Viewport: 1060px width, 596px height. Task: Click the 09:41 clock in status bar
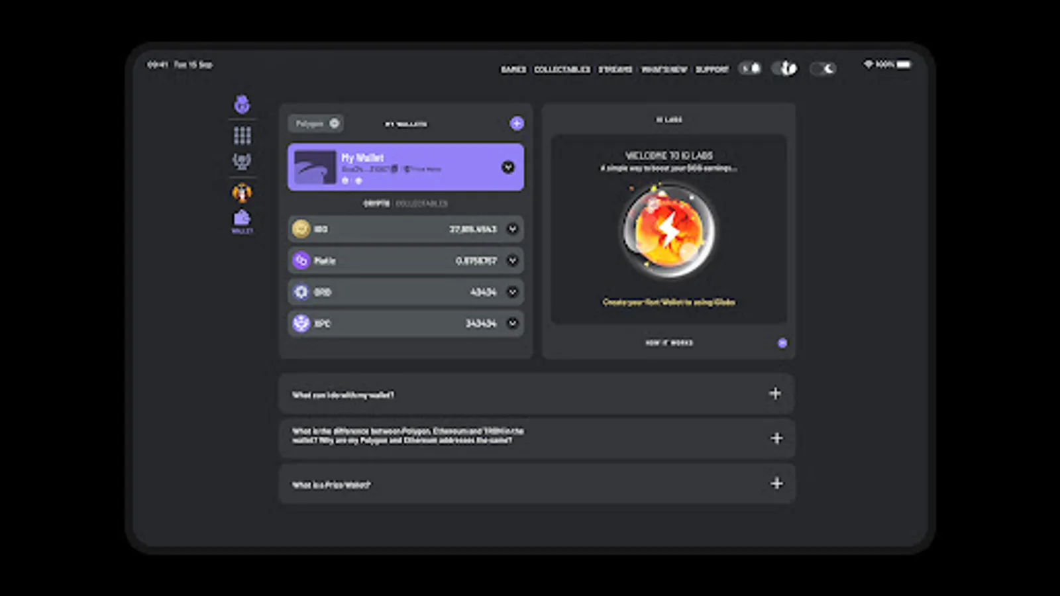(158, 64)
